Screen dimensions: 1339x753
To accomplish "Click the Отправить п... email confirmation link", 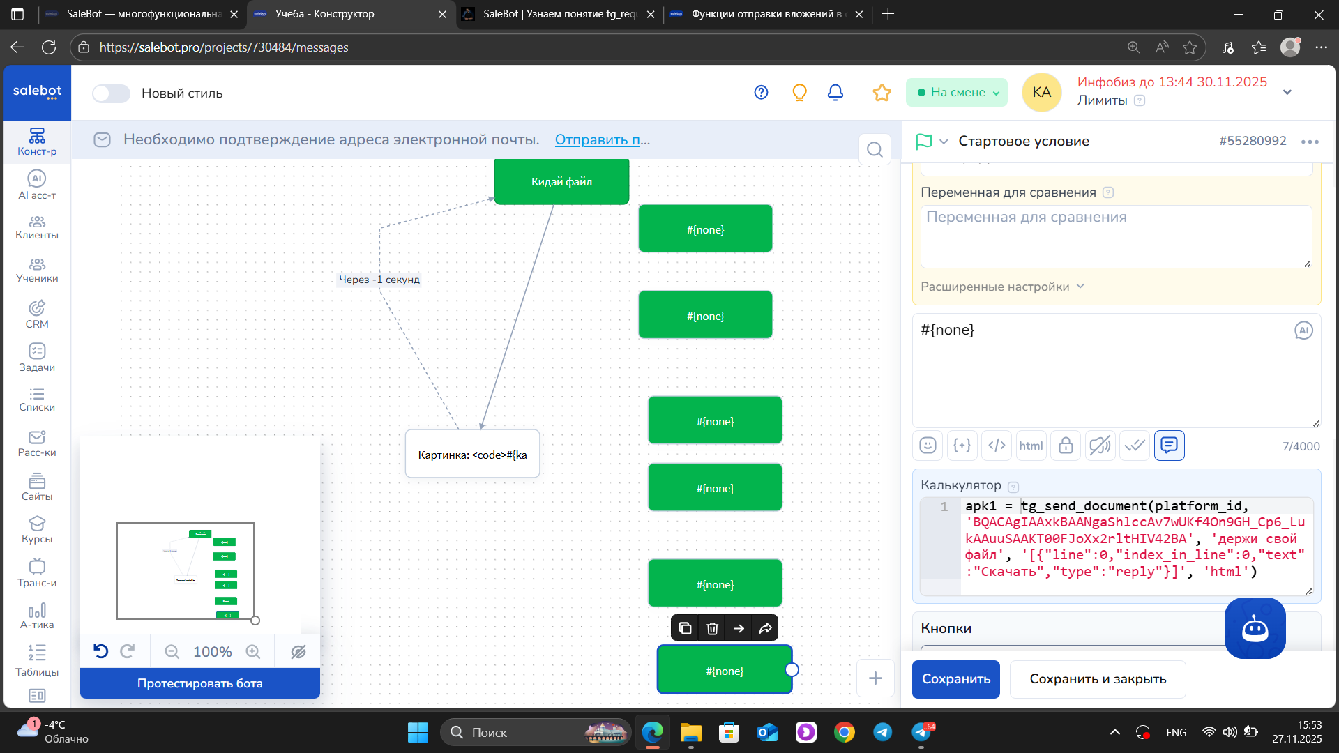I will coord(603,139).
